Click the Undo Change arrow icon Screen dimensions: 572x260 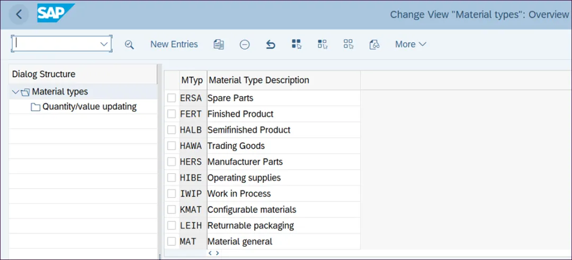click(x=271, y=44)
